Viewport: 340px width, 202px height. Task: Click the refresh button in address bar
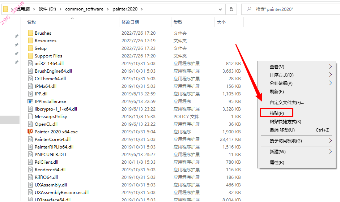(231, 9)
